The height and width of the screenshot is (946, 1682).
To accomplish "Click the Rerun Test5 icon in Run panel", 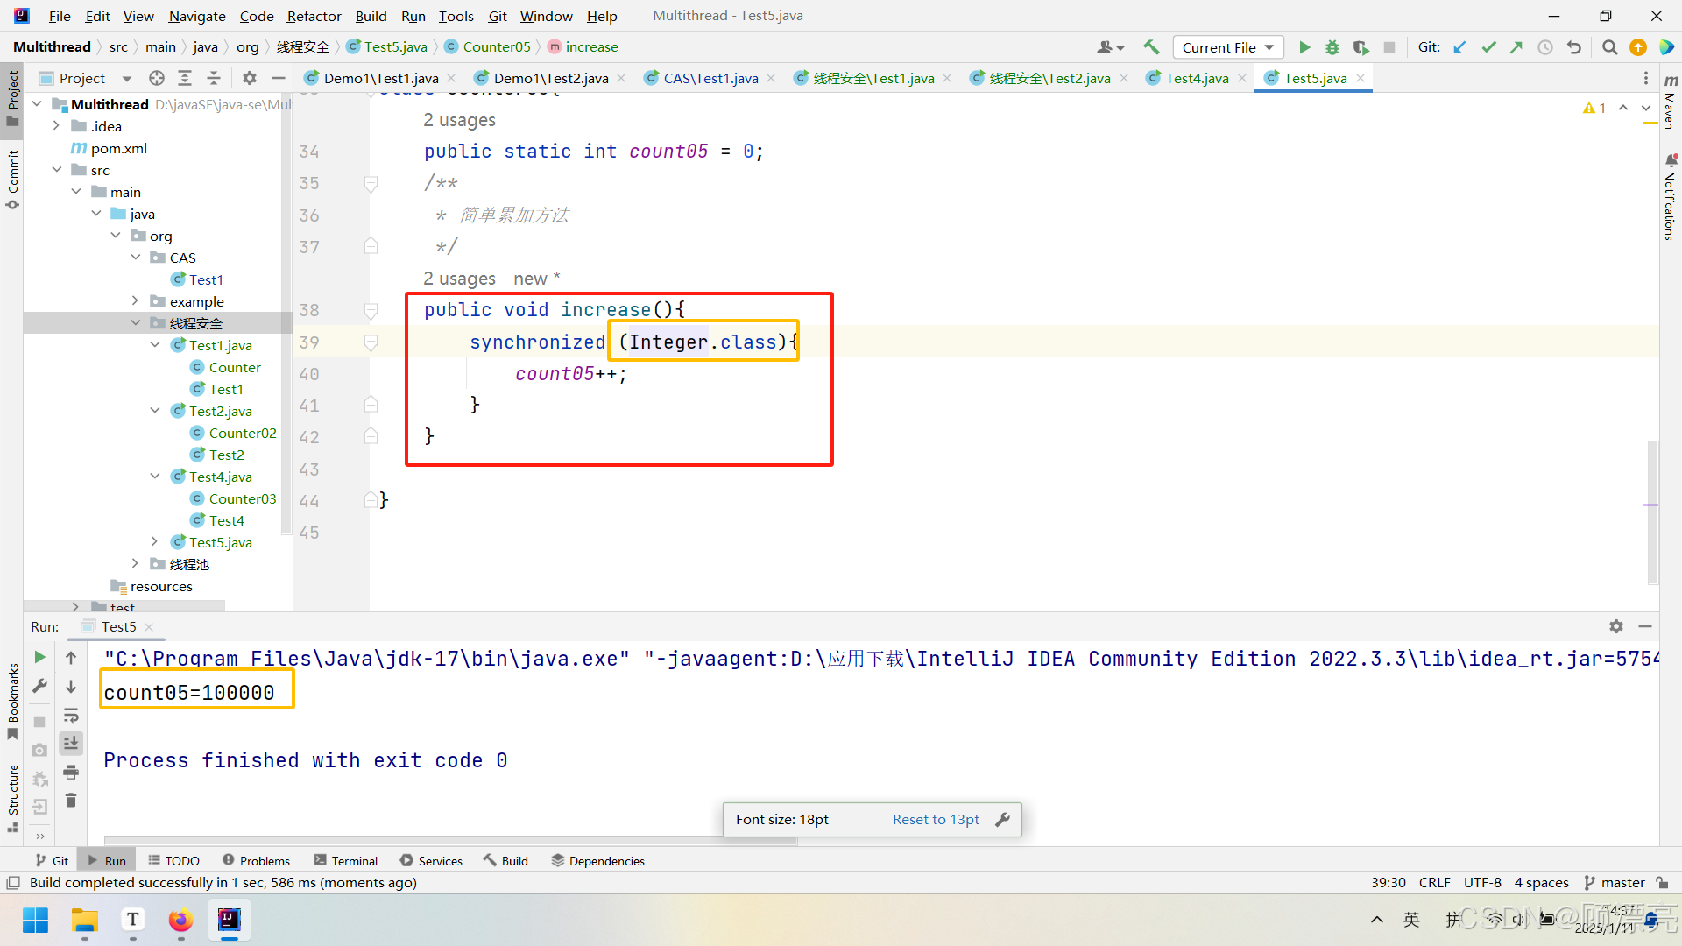I will pos(39,657).
